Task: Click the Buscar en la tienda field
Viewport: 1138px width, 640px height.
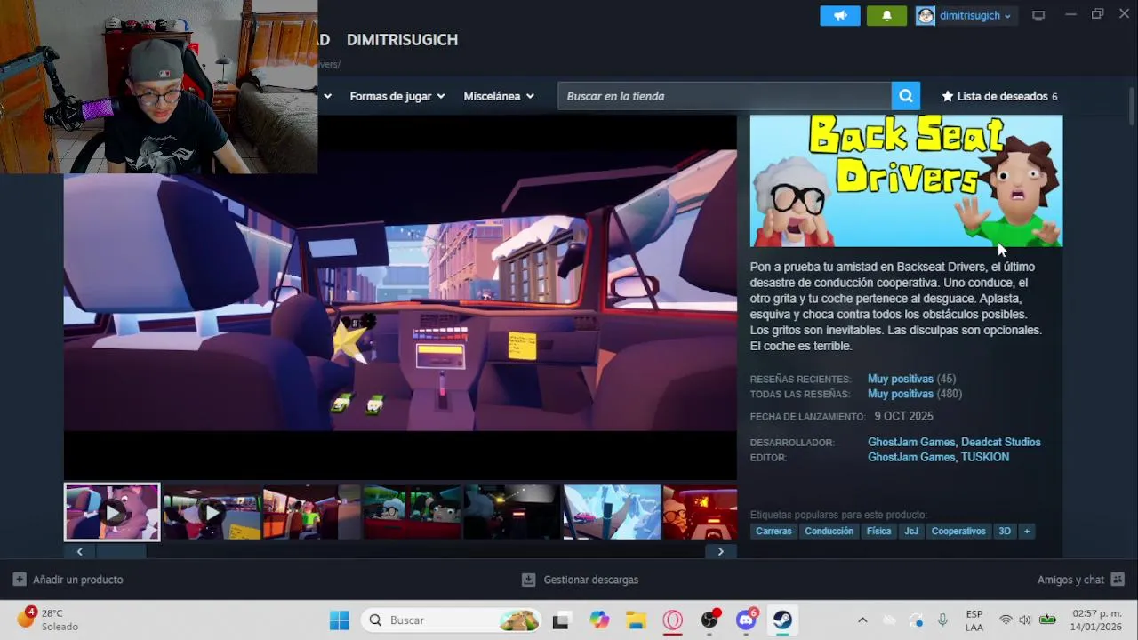Action: click(x=725, y=96)
